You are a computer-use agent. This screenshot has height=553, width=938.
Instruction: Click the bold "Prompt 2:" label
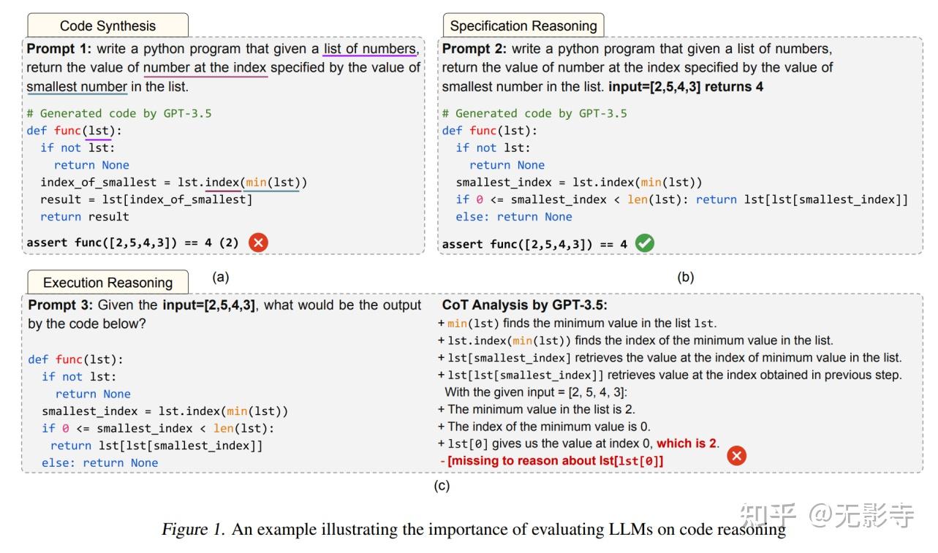[x=475, y=49]
